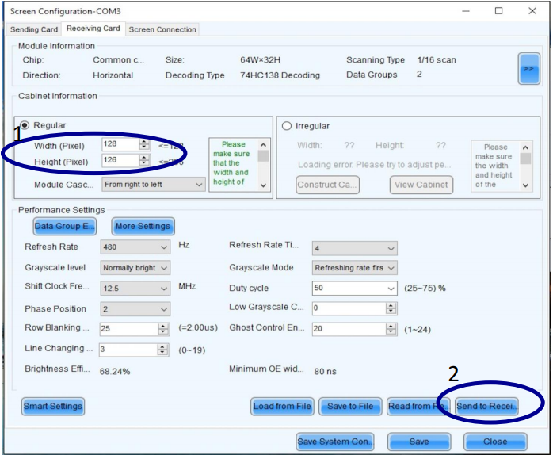Minimize the Screen Configuration window

466,11
